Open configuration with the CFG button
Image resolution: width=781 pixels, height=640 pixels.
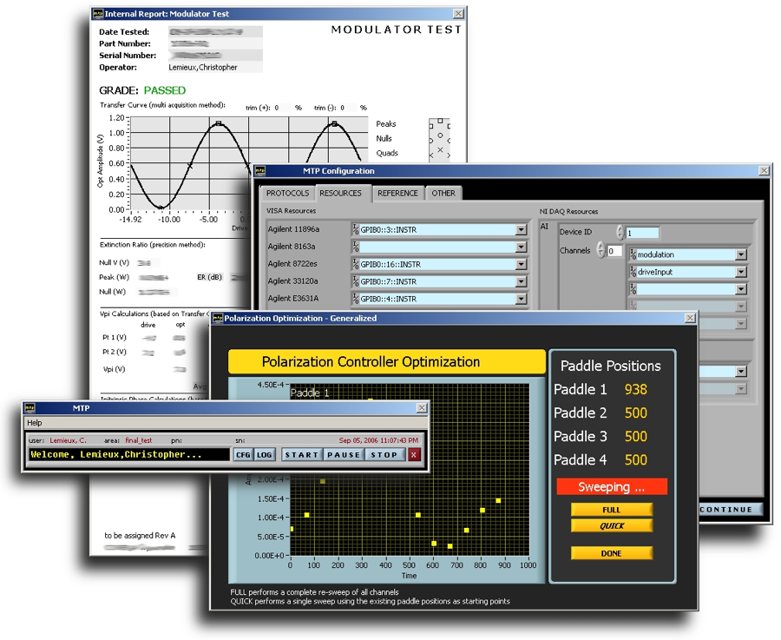[243, 454]
